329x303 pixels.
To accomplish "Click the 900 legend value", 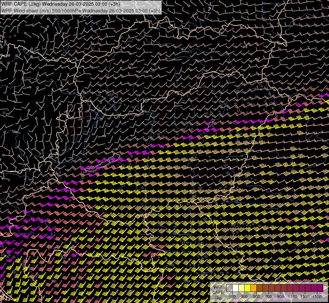I will 281,297.
